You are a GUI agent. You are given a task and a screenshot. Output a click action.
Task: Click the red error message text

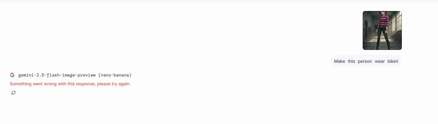coord(70,84)
